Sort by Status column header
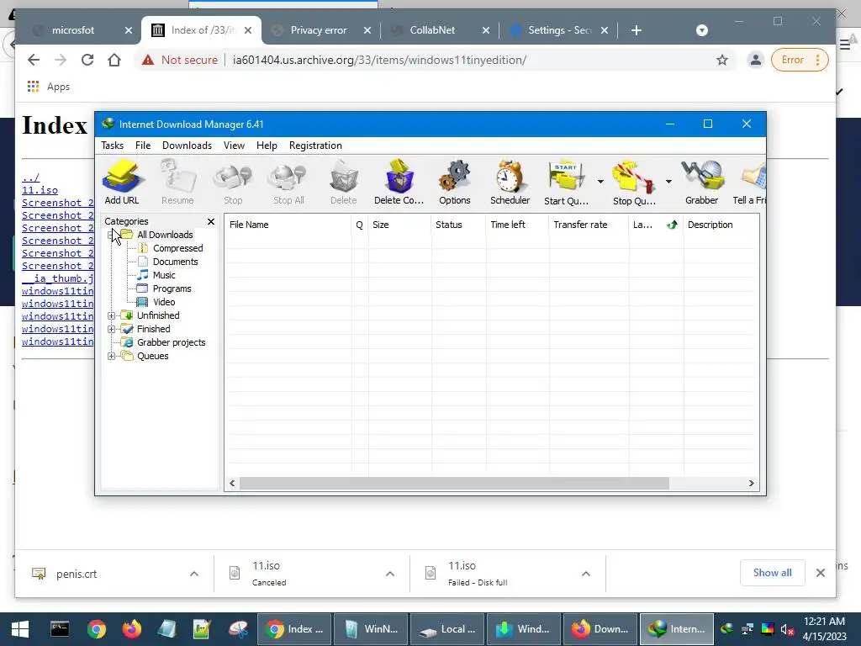The image size is (861, 646). 458,225
